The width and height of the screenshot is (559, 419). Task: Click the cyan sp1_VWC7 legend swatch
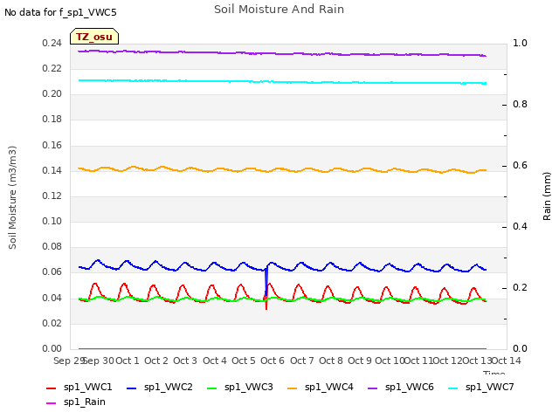pyautogui.click(x=452, y=388)
